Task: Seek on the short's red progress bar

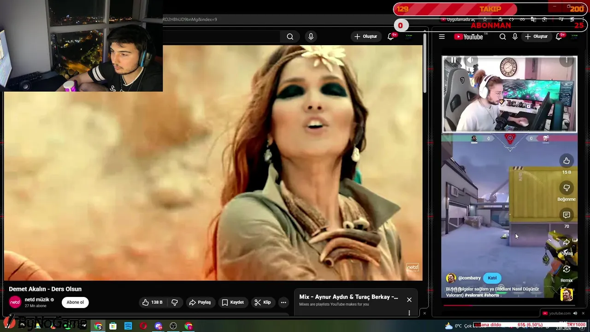Action: (x=509, y=305)
